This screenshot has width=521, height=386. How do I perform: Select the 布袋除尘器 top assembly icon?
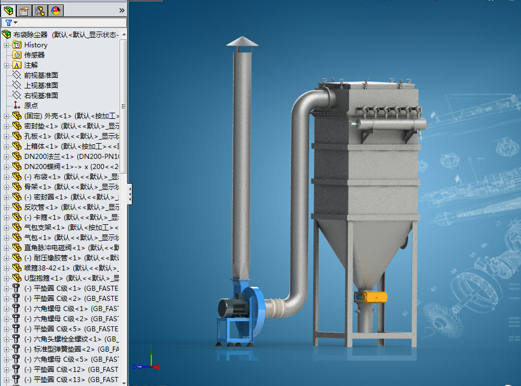[x=6, y=34]
